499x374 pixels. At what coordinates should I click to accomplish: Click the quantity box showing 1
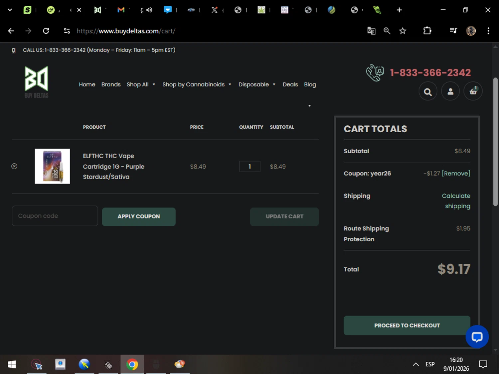(x=250, y=167)
